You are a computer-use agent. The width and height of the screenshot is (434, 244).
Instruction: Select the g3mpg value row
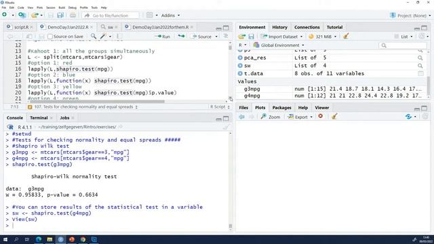[332, 89]
